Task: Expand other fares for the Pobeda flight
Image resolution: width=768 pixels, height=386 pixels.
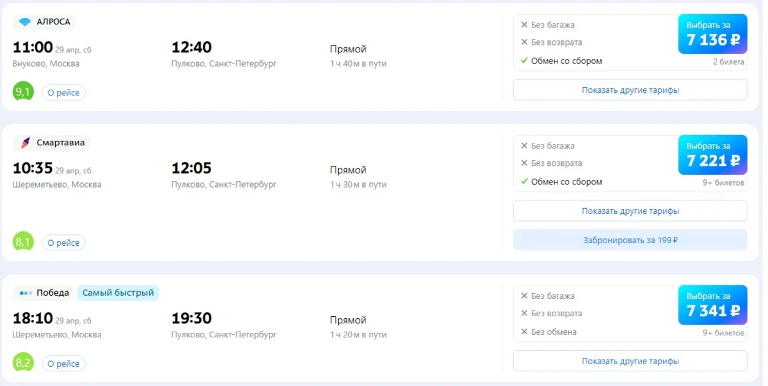Action: point(630,361)
